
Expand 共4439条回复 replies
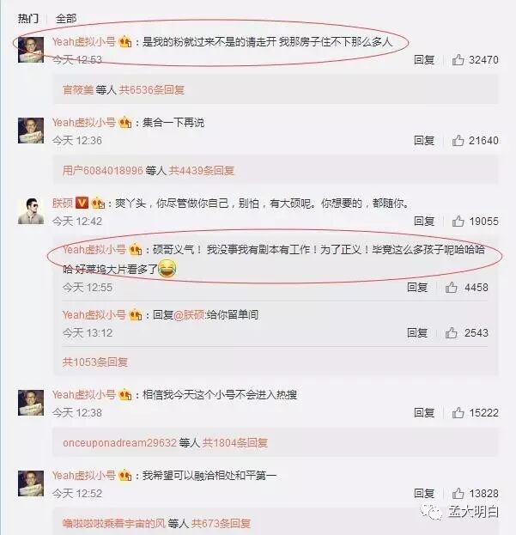(x=202, y=170)
